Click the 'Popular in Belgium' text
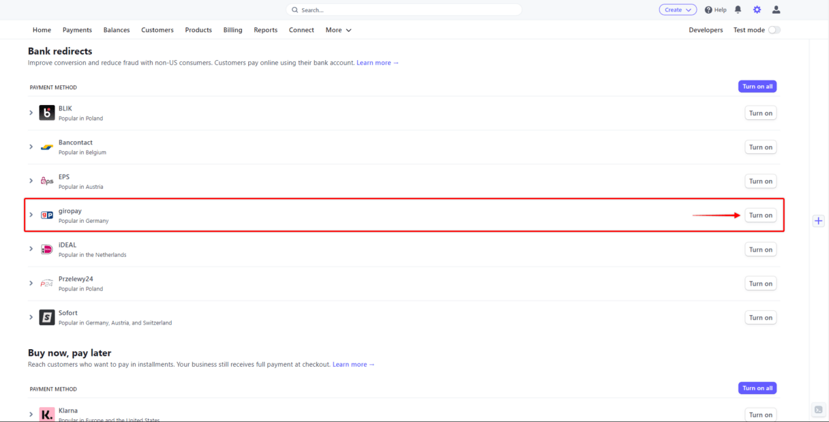Screen dimensions: 829x422 82,153
